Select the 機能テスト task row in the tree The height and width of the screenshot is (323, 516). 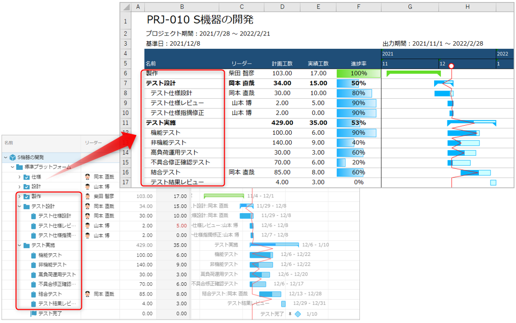tap(50, 255)
